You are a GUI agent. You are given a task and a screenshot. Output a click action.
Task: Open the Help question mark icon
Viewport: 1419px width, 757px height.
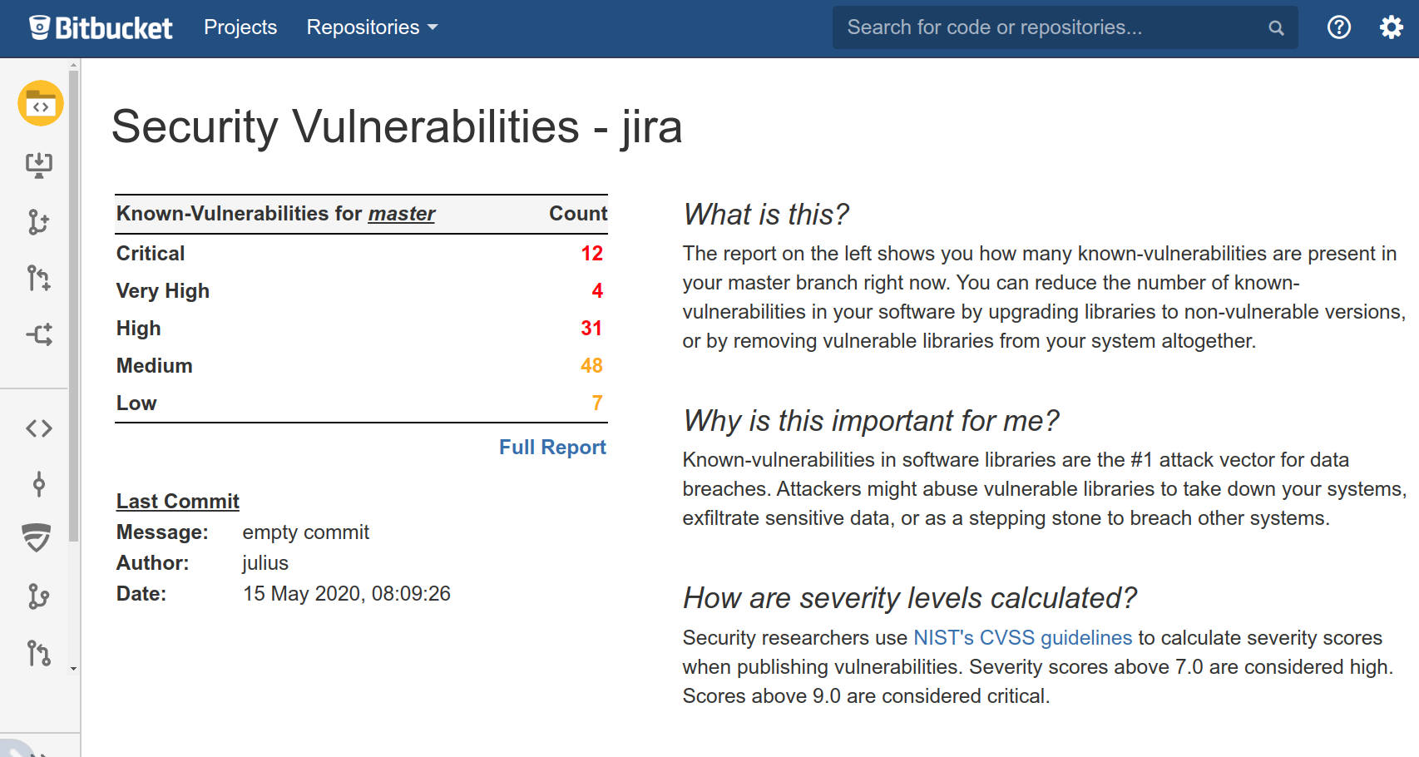(1338, 27)
